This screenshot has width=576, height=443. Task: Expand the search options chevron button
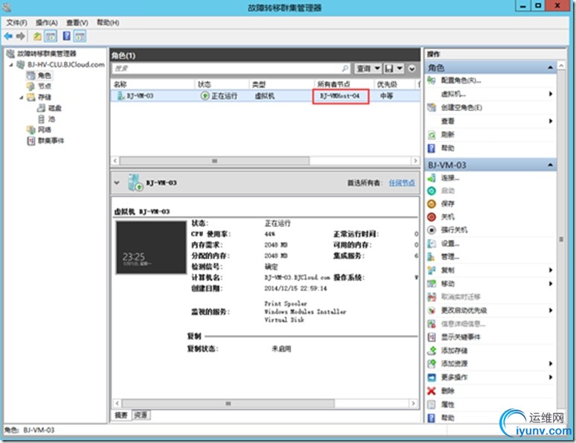tap(412, 68)
